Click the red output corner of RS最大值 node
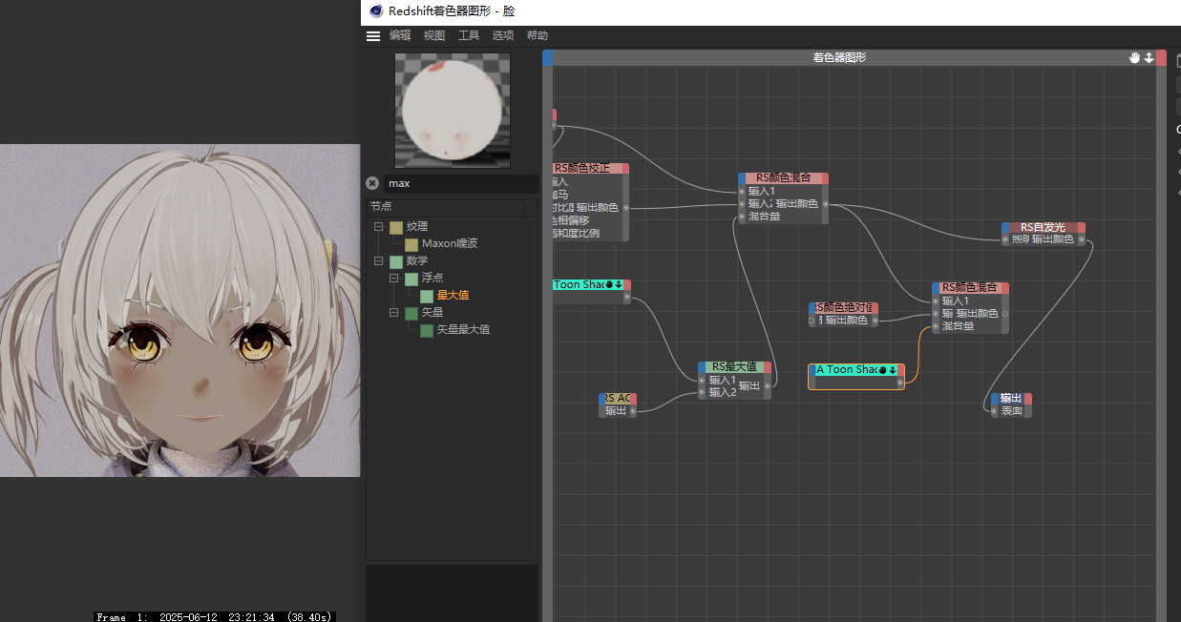Image resolution: width=1181 pixels, height=622 pixels. [767, 366]
